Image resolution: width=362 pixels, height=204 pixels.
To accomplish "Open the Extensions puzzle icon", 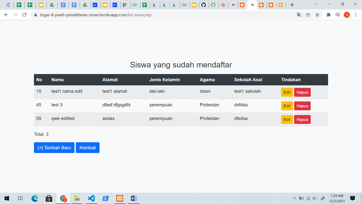I will (328, 15).
